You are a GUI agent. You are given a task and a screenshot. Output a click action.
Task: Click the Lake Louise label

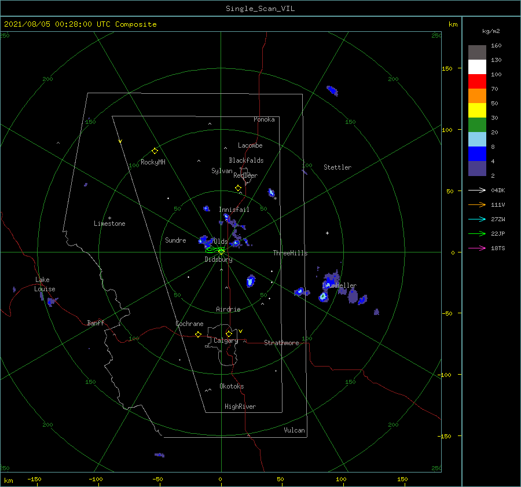pyautogui.click(x=45, y=284)
